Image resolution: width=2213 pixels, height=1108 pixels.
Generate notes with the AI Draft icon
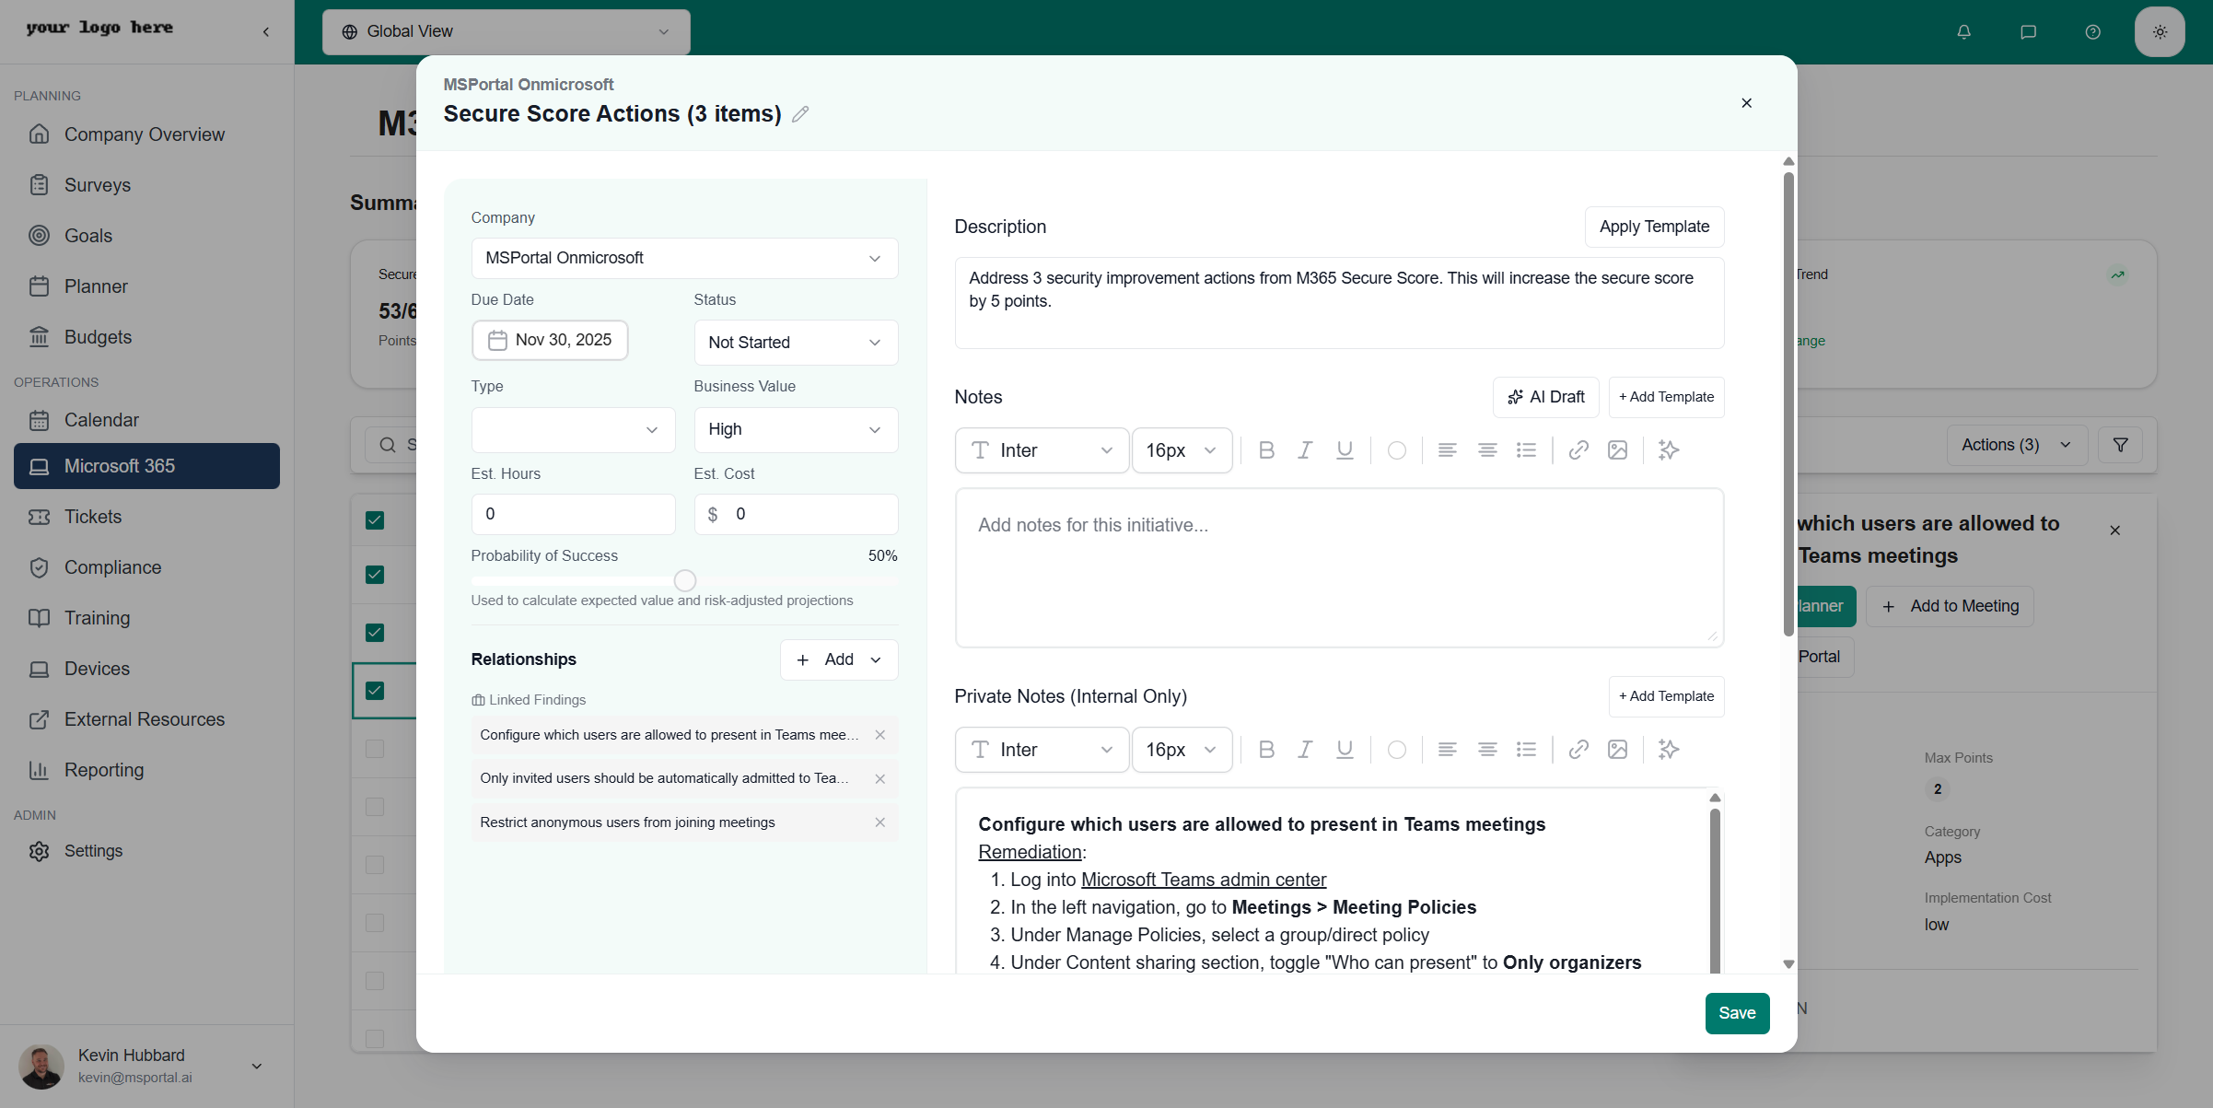point(1546,397)
